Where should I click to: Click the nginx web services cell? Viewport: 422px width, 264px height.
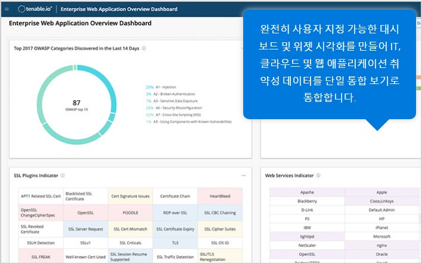pyautogui.click(x=382, y=245)
